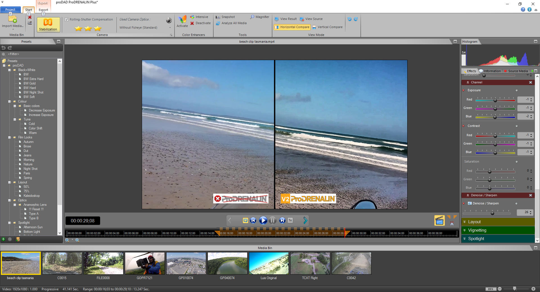
Task: Toggle the Exposure effect enable dot
Action: click(463, 90)
